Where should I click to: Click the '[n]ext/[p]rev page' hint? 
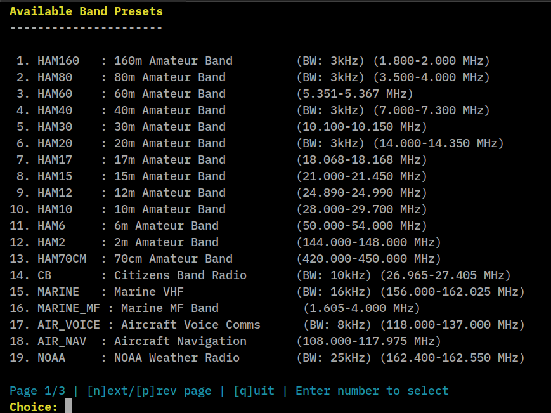(x=150, y=391)
